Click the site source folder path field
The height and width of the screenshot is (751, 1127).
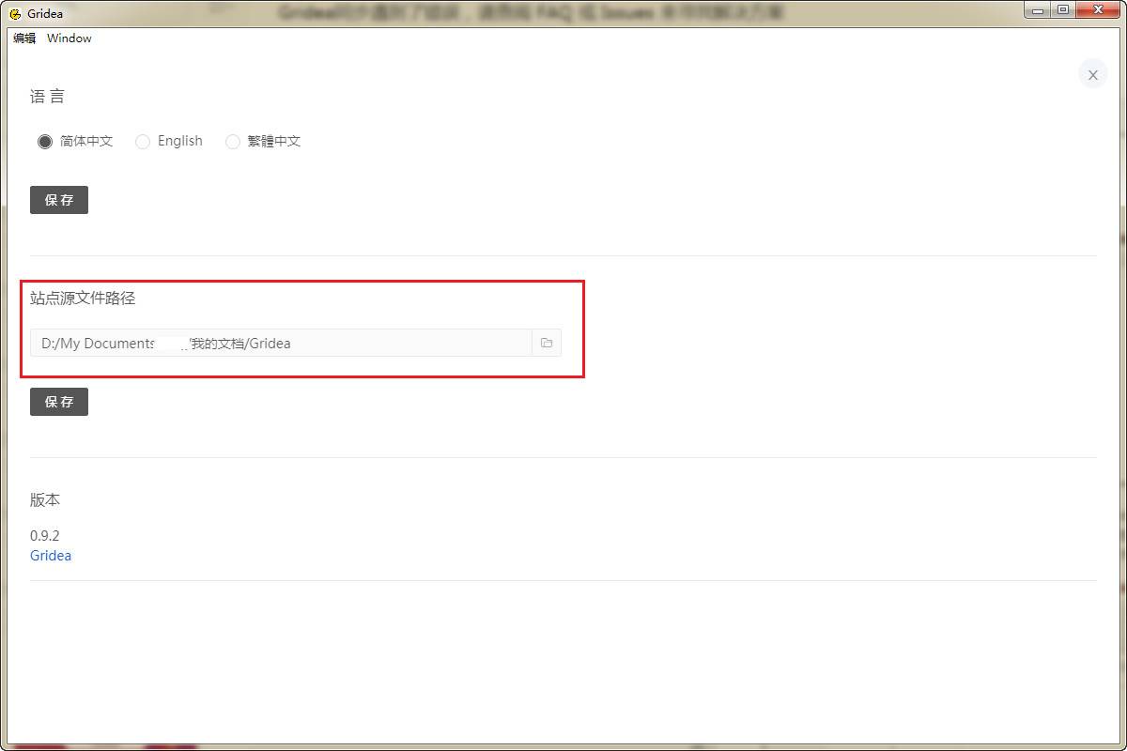(x=281, y=343)
